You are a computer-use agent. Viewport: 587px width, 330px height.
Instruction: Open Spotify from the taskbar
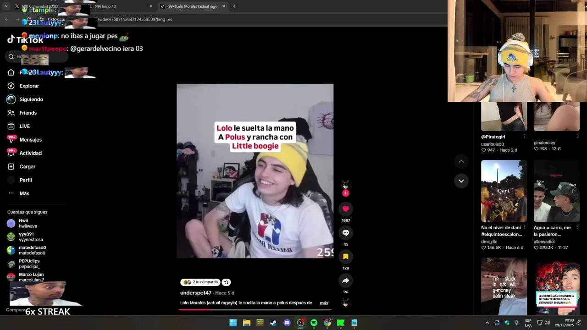(314, 323)
